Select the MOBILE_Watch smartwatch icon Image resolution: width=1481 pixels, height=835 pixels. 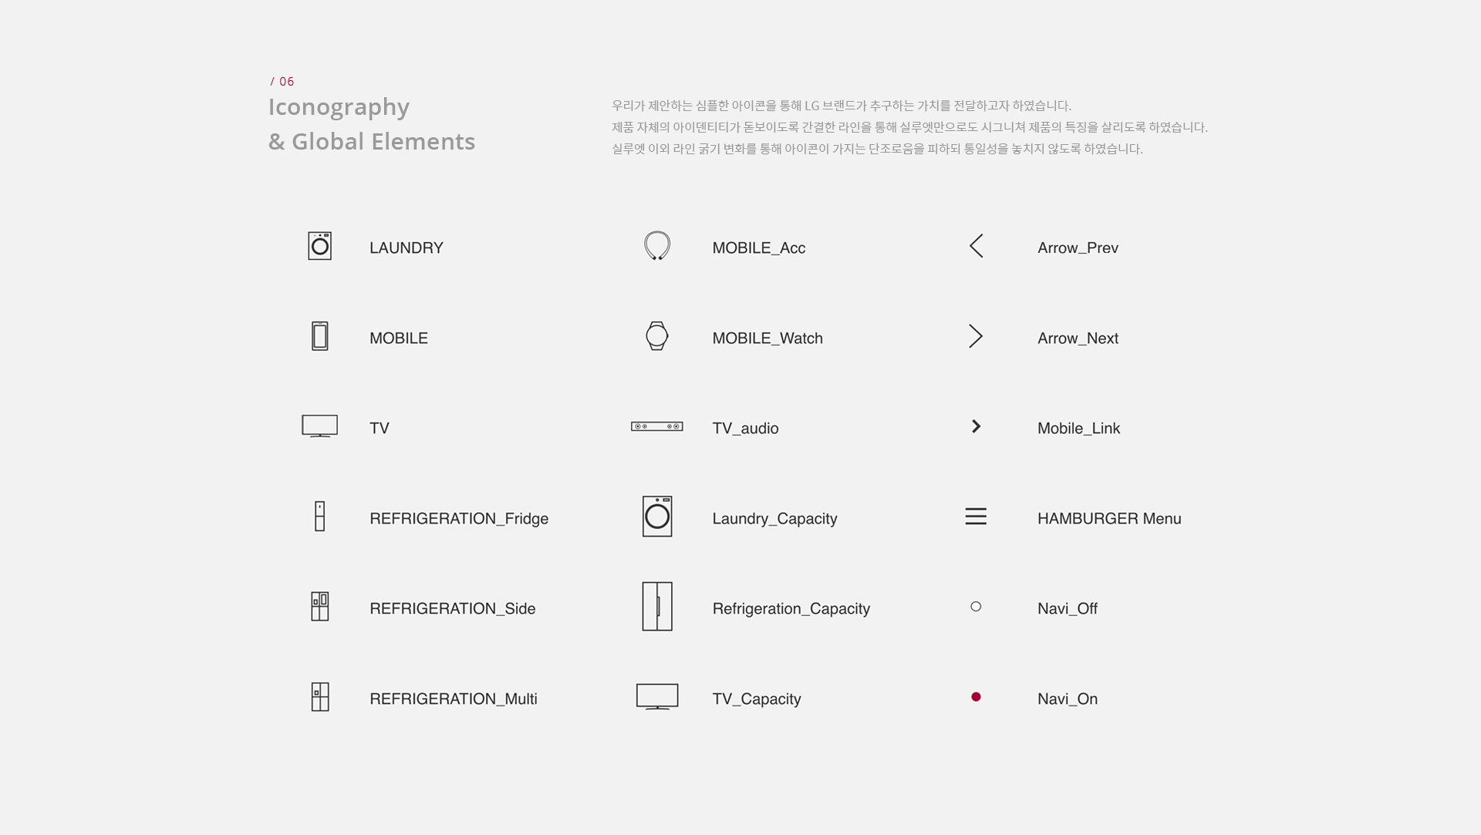click(x=657, y=336)
